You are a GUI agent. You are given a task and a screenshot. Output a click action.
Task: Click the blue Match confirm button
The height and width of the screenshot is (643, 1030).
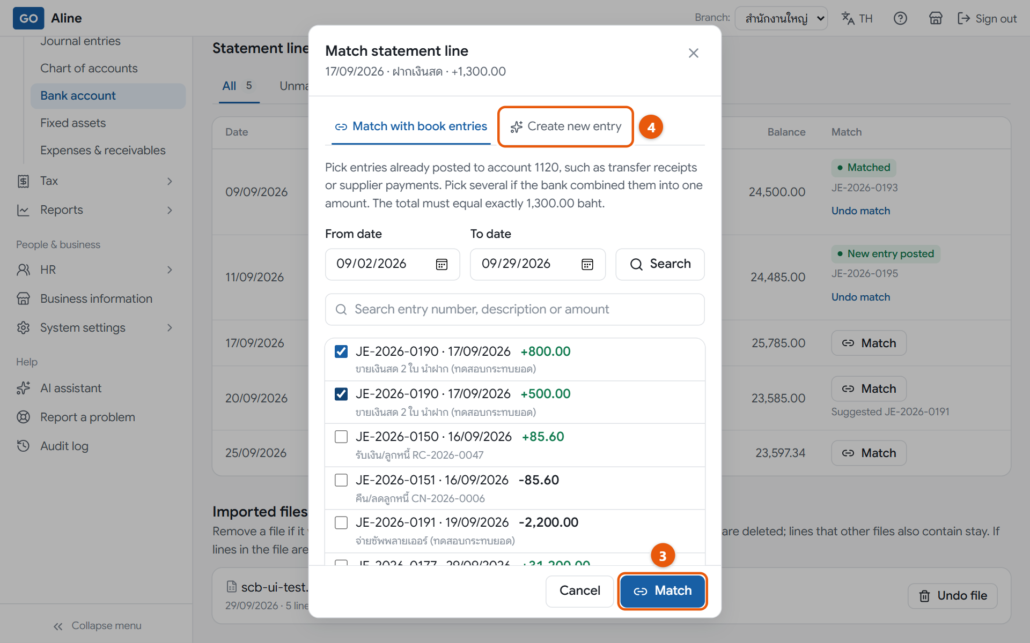pos(663,591)
